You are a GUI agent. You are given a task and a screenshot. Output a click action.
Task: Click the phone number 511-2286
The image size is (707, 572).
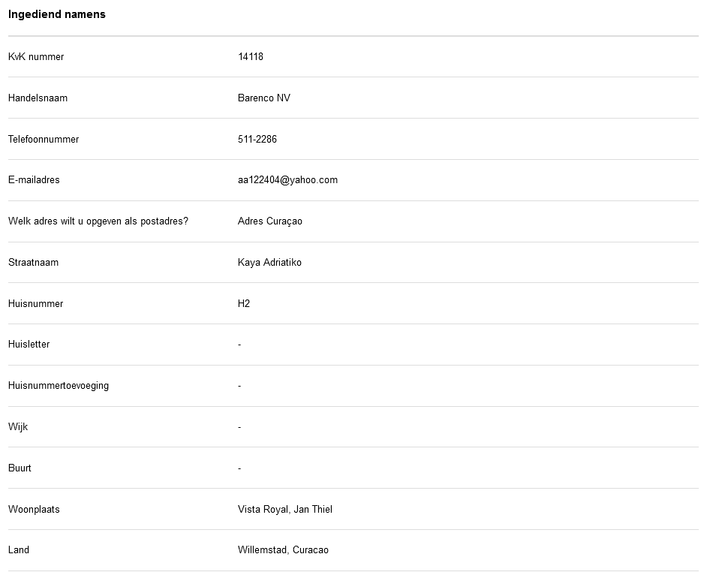[257, 140]
